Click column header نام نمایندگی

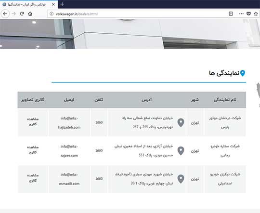point(225,100)
